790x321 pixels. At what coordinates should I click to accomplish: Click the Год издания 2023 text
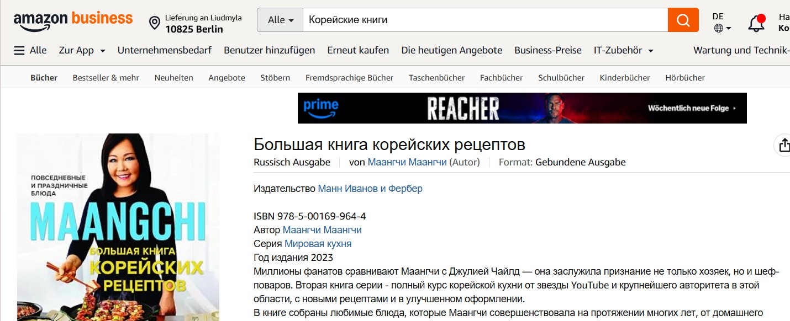293,258
